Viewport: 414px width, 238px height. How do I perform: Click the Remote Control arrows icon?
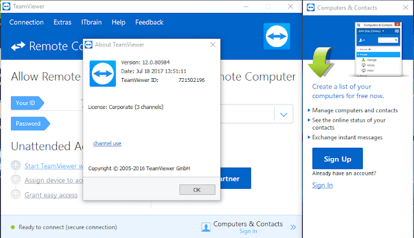[18, 46]
